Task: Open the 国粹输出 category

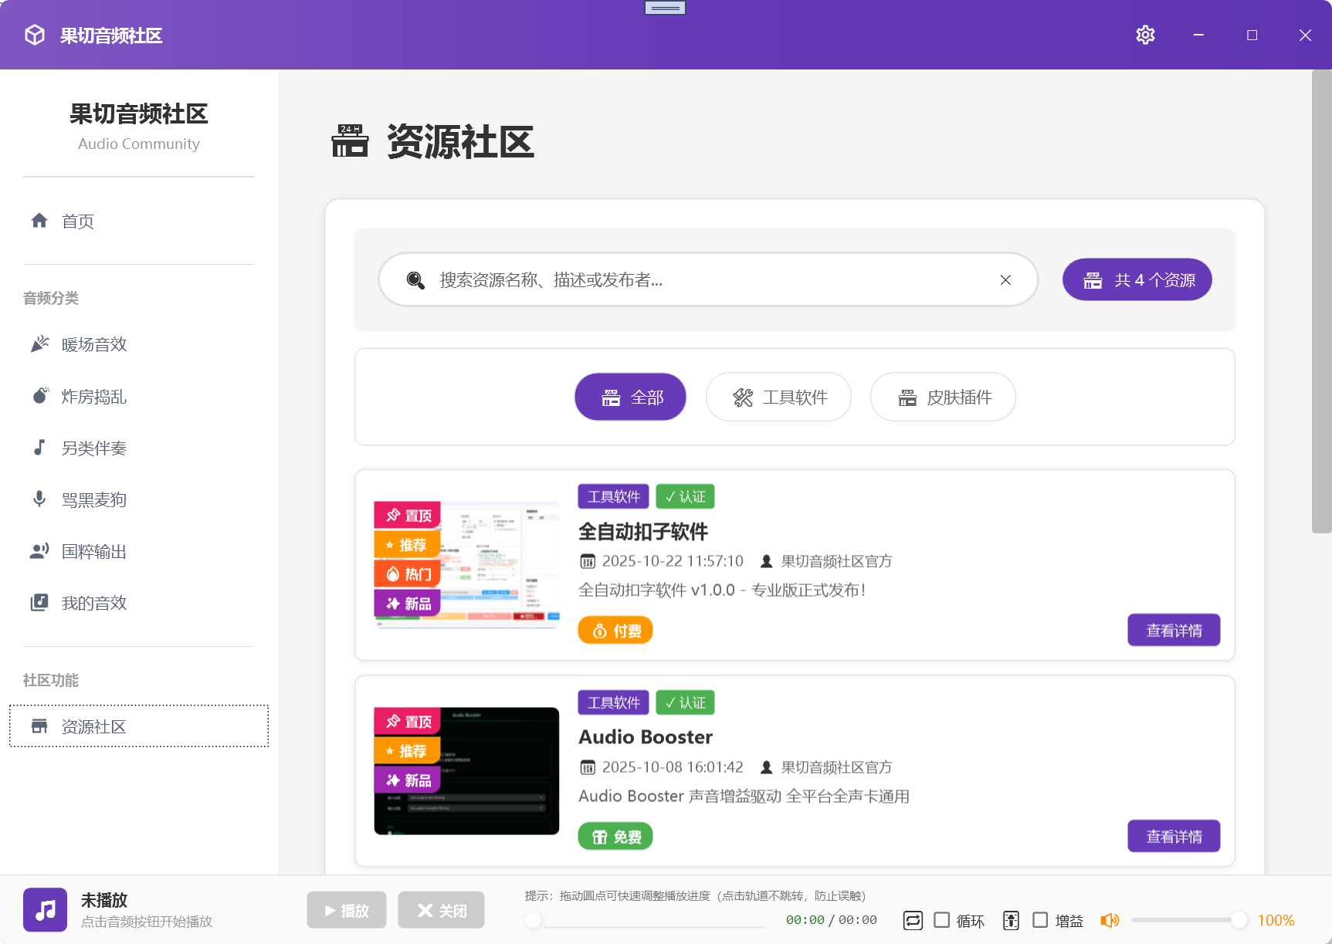Action: click(93, 551)
